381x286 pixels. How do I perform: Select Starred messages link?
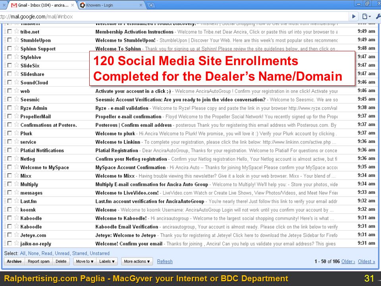(80, 253)
